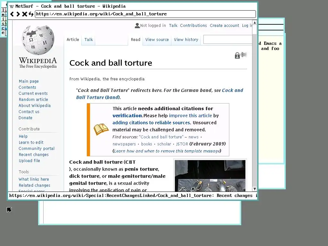Click What links here under Tools
The image size is (328, 246).
coord(34,179)
